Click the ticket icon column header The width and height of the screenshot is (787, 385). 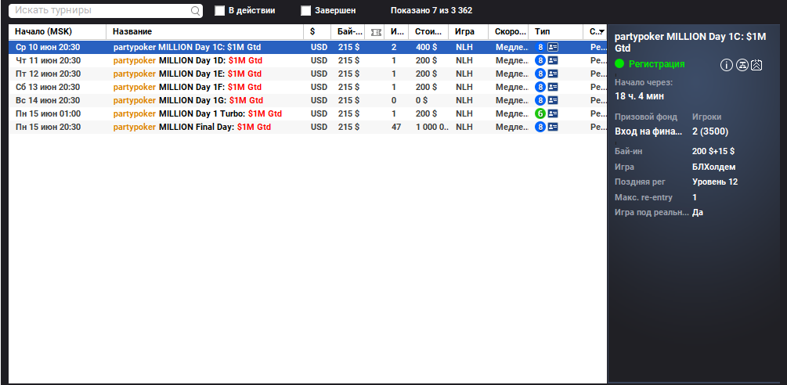[376, 32]
